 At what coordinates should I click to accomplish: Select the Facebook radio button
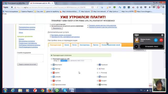97,65
